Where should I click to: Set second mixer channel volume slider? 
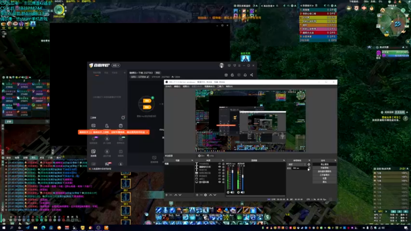(x=242, y=176)
